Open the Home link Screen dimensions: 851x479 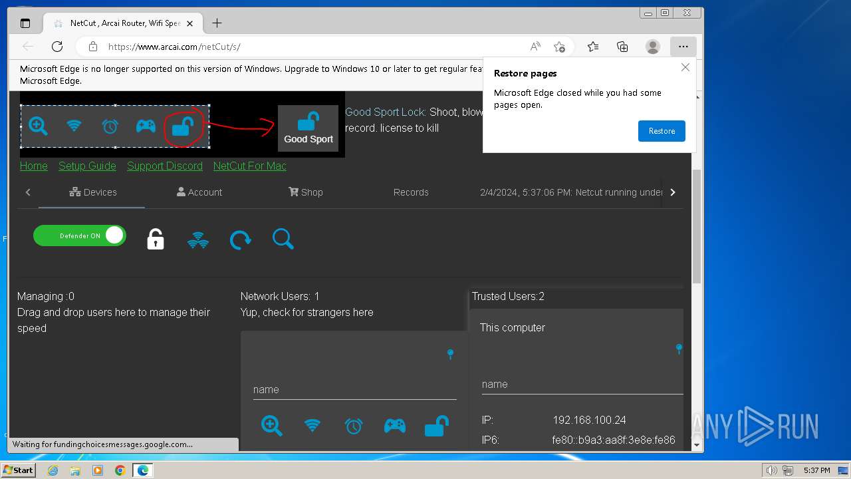(34, 166)
